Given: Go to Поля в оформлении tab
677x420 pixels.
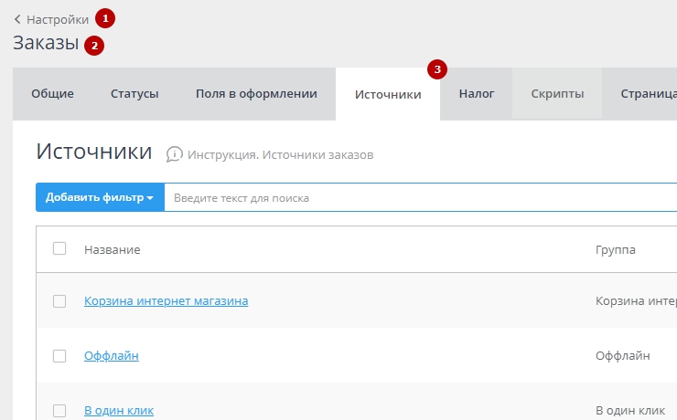Looking at the screenshot, I should point(256,94).
